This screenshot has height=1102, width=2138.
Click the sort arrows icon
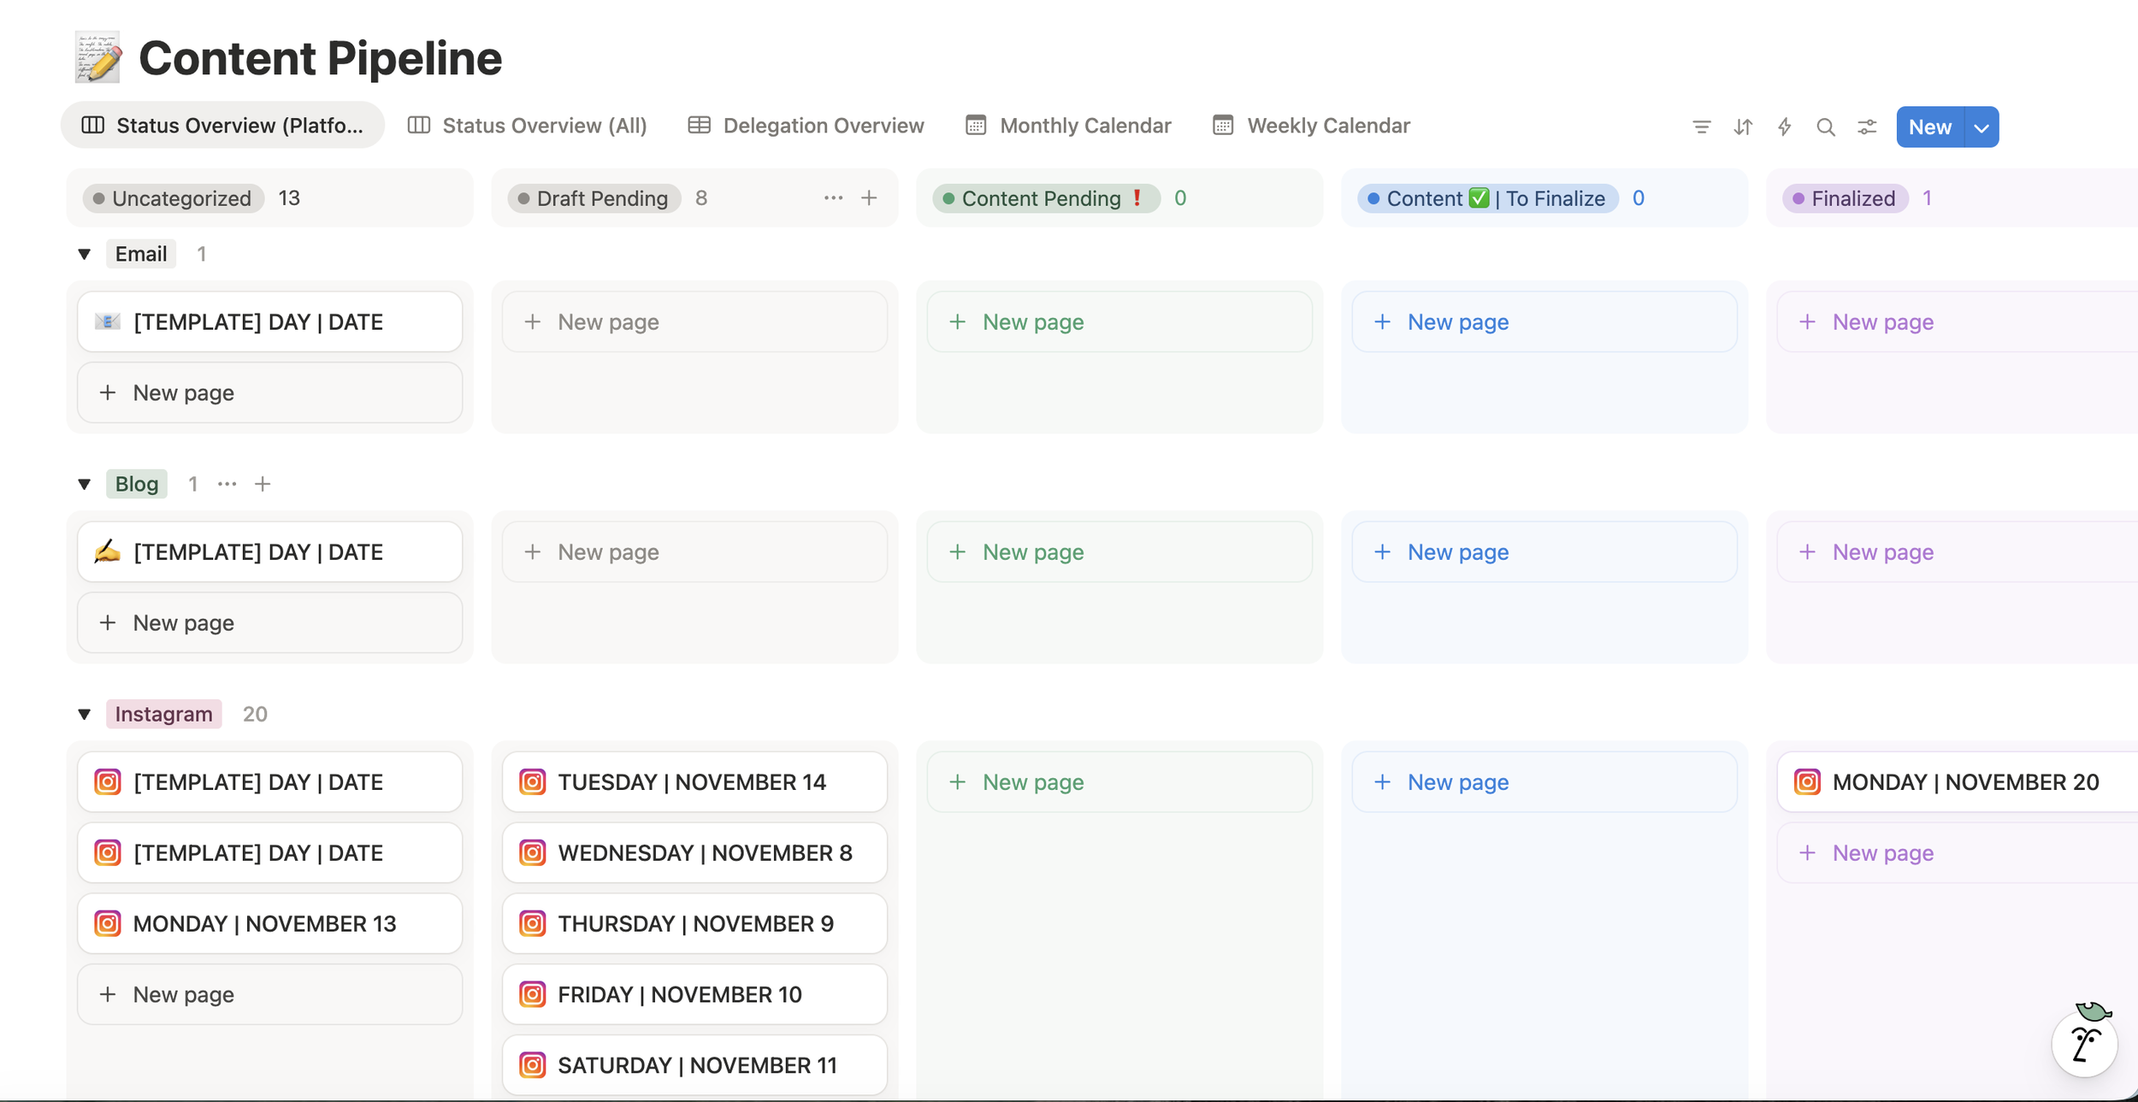click(1743, 127)
